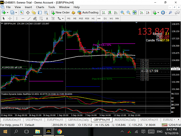Toggle one-click trading triangle beside GBPJPYm,H4
This screenshot has width=181, height=136.
click(2, 23)
